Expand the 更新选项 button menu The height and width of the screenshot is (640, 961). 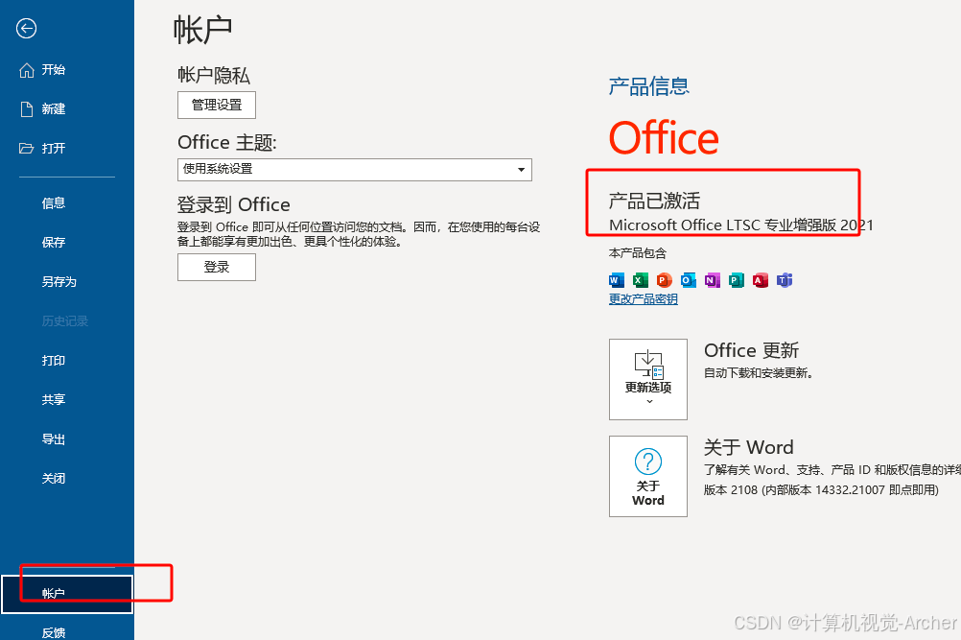(x=647, y=379)
